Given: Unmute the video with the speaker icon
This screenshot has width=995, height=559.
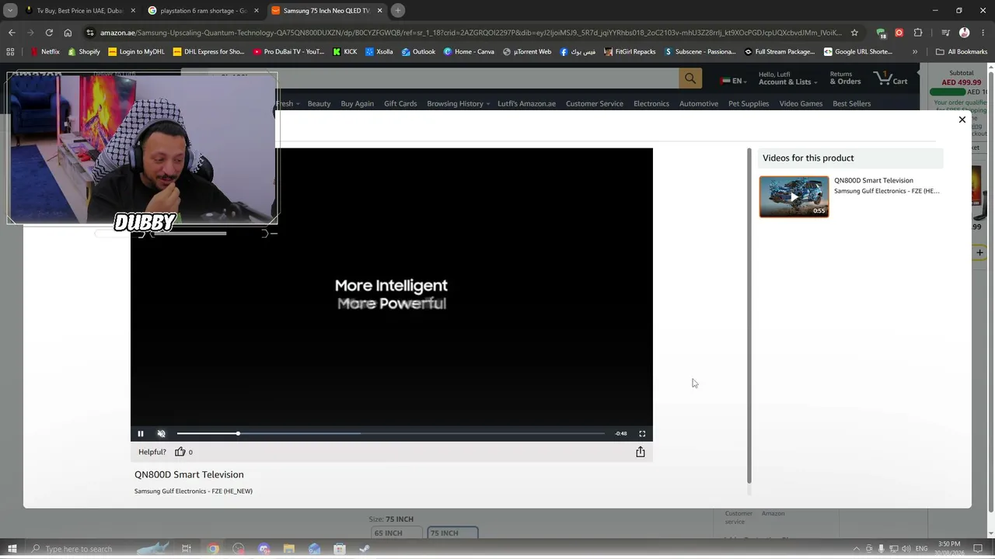Looking at the screenshot, I should [x=162, y=433].
